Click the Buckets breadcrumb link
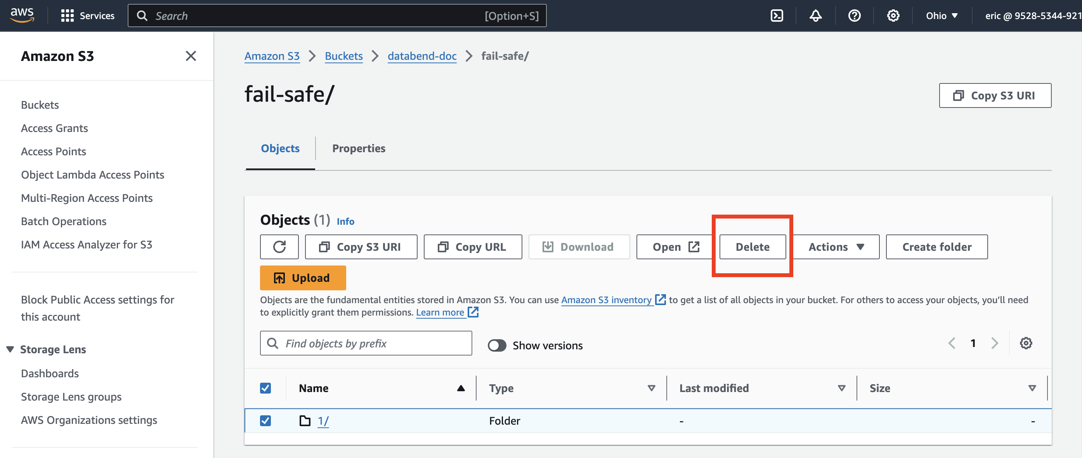This screenshot has width=1082, height=458. (x=344, y=56)
